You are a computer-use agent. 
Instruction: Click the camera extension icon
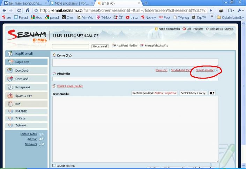tap(221, 11)
